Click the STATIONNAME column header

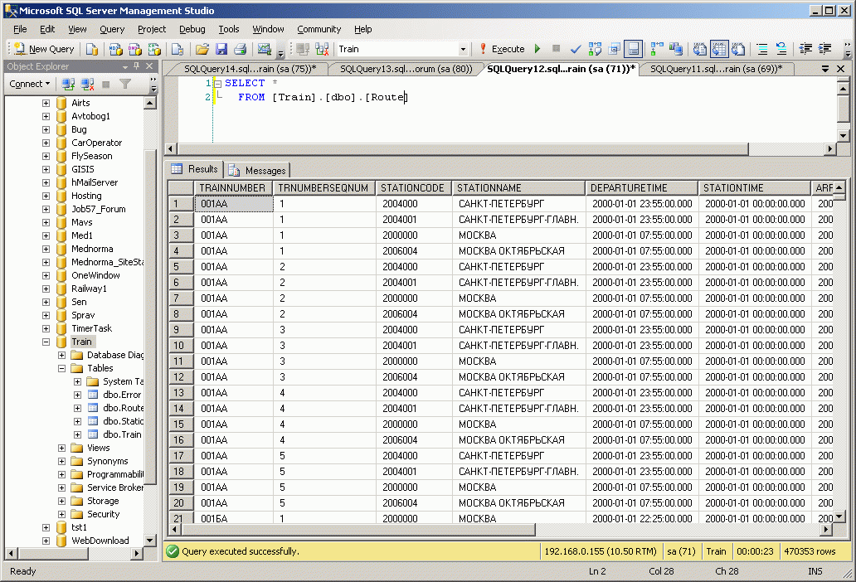[x=518, y=188]
